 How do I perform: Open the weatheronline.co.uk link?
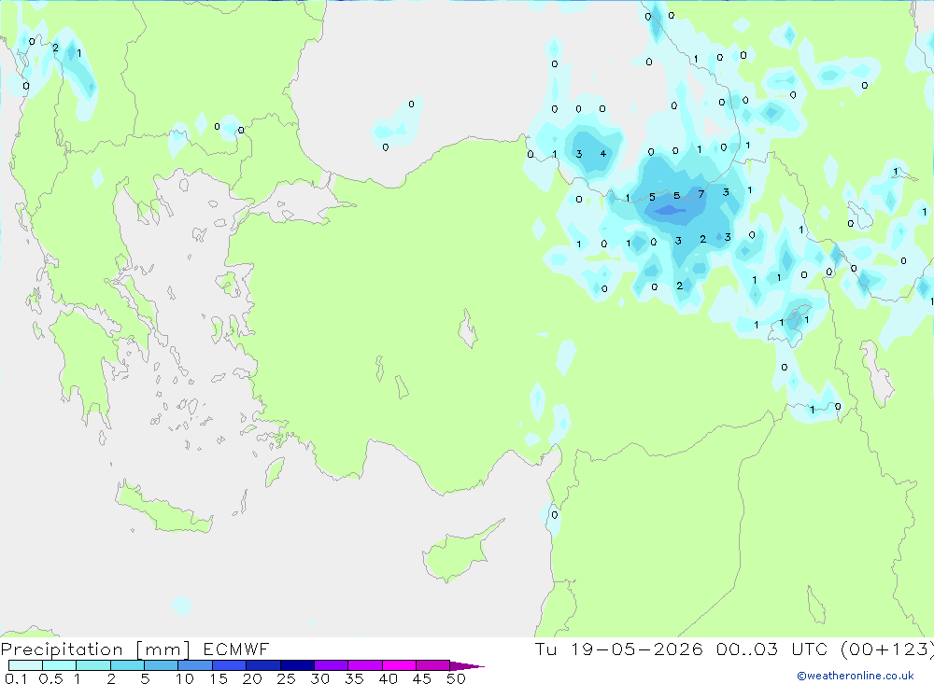click(856, 676)
